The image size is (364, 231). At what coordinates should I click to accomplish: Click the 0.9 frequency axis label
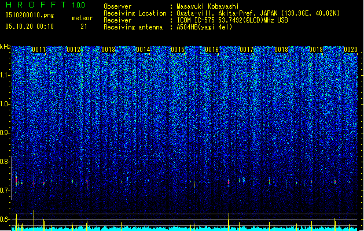[5, 133]
